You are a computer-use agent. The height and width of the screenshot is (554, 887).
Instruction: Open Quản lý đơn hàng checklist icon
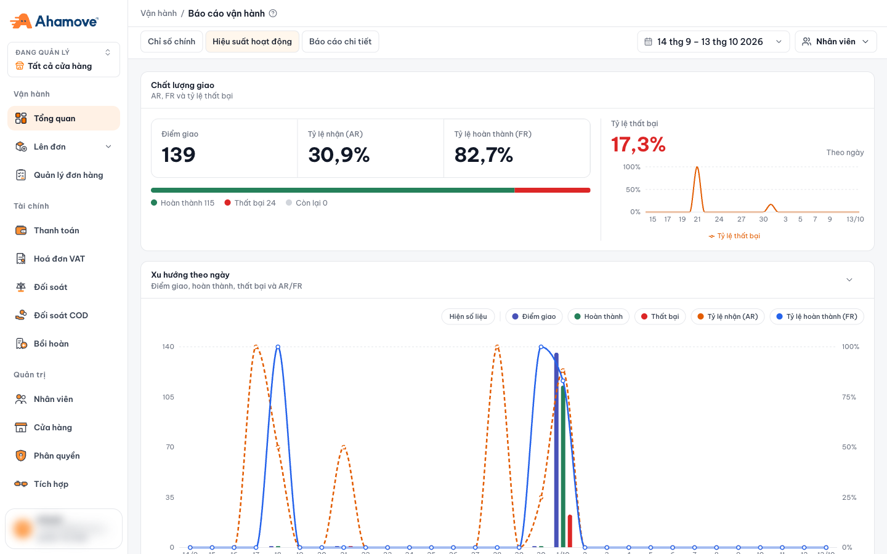click(x=21, y=175)
